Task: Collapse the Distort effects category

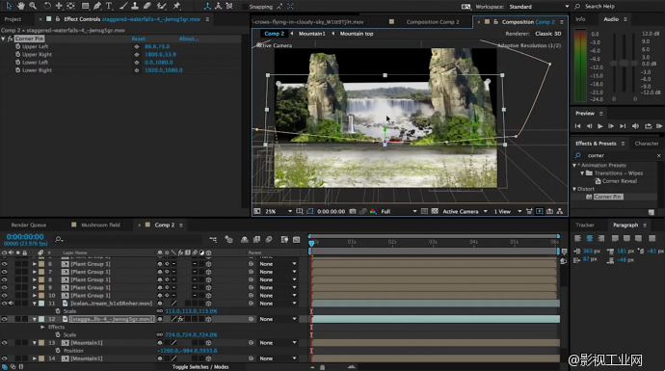Action: click(x=574, y=189)
